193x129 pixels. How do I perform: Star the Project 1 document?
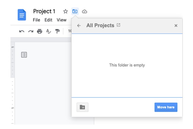(65, 11)
